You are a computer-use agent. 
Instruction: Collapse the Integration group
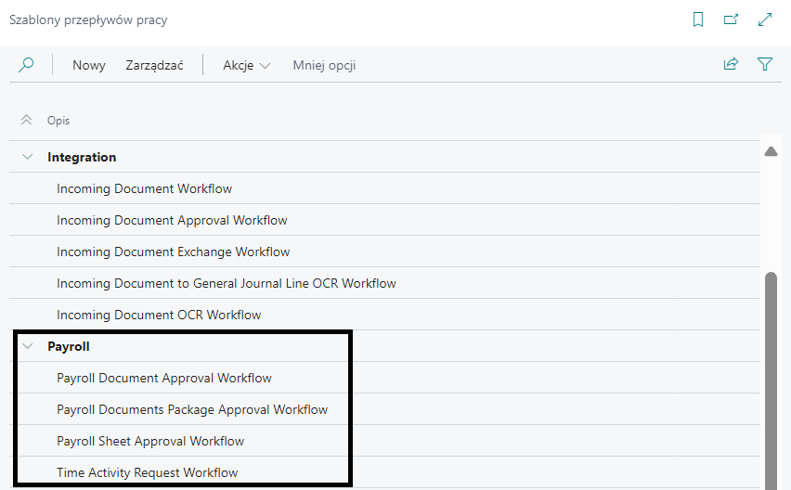[x=28, y=158]
